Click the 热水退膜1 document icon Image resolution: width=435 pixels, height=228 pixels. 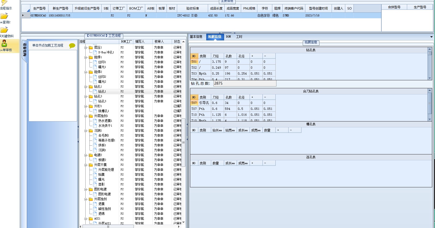(95, 121)
